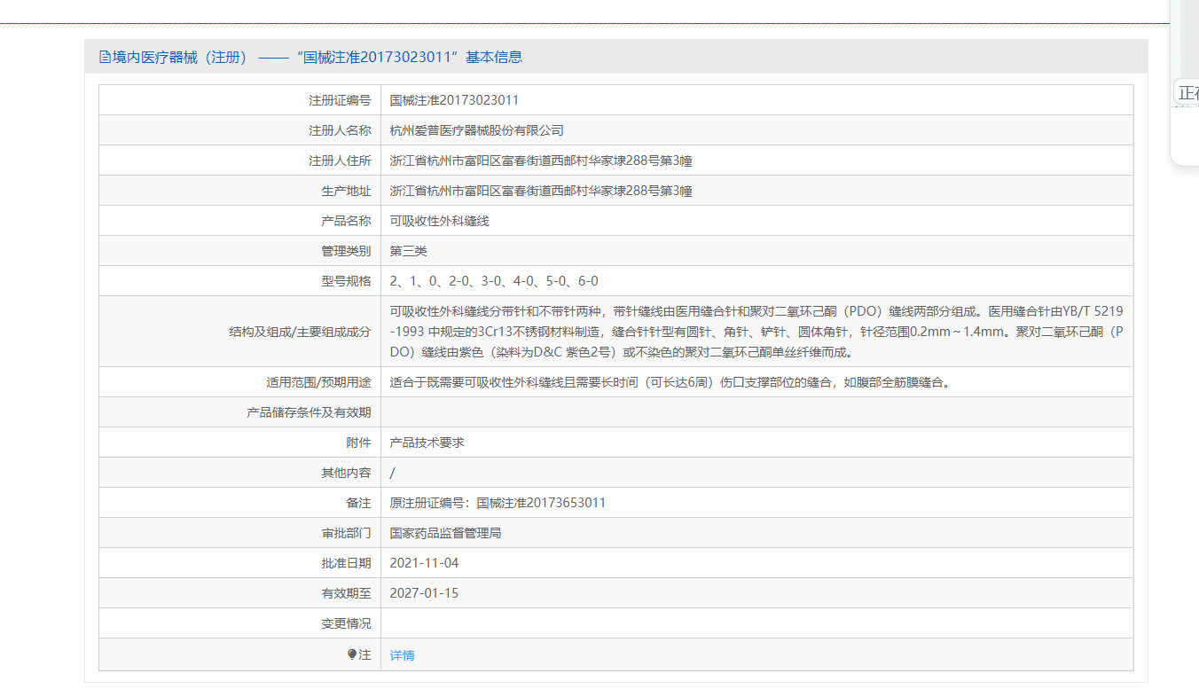
Task: Click the approval date 2021-11-04
Action: 424,563
